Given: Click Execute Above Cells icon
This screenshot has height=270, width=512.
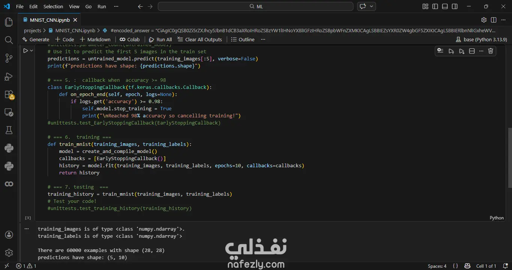Looking at the screenshot, I should coord(451,51).
